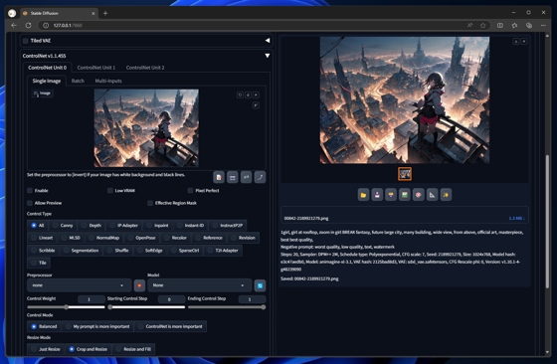Image resolution: width=557 pixels, height=364 pixels.
Task: Click the Ending Control Step number field
Action: click(252, 299)
